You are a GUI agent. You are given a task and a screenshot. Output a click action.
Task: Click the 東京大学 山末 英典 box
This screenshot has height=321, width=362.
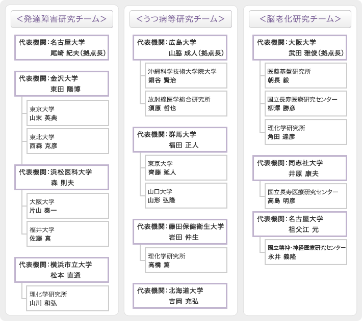(68, 113)
